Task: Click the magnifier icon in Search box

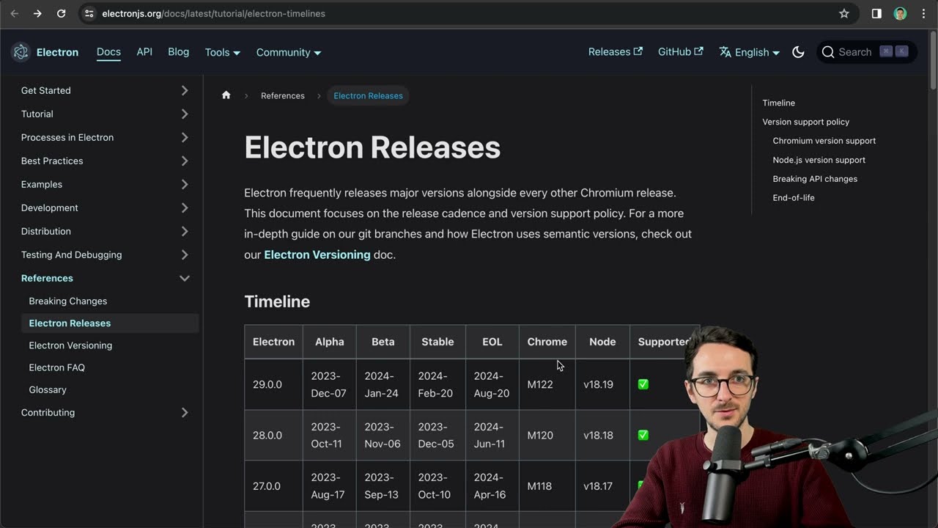Action: (x=828, y=52)
